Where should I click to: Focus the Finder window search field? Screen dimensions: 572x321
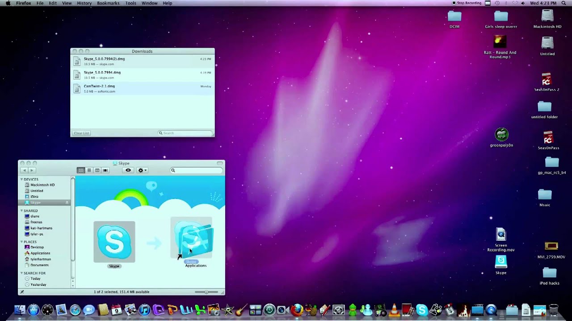[x=196, y=170]
